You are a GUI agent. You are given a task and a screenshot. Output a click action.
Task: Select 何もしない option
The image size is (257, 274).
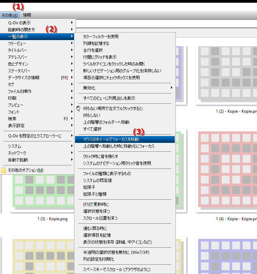pos(125,115)
